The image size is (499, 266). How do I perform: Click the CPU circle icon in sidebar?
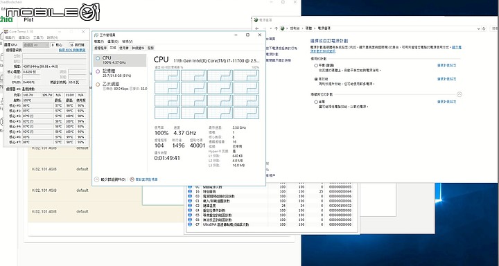click(x=98, y=58)
